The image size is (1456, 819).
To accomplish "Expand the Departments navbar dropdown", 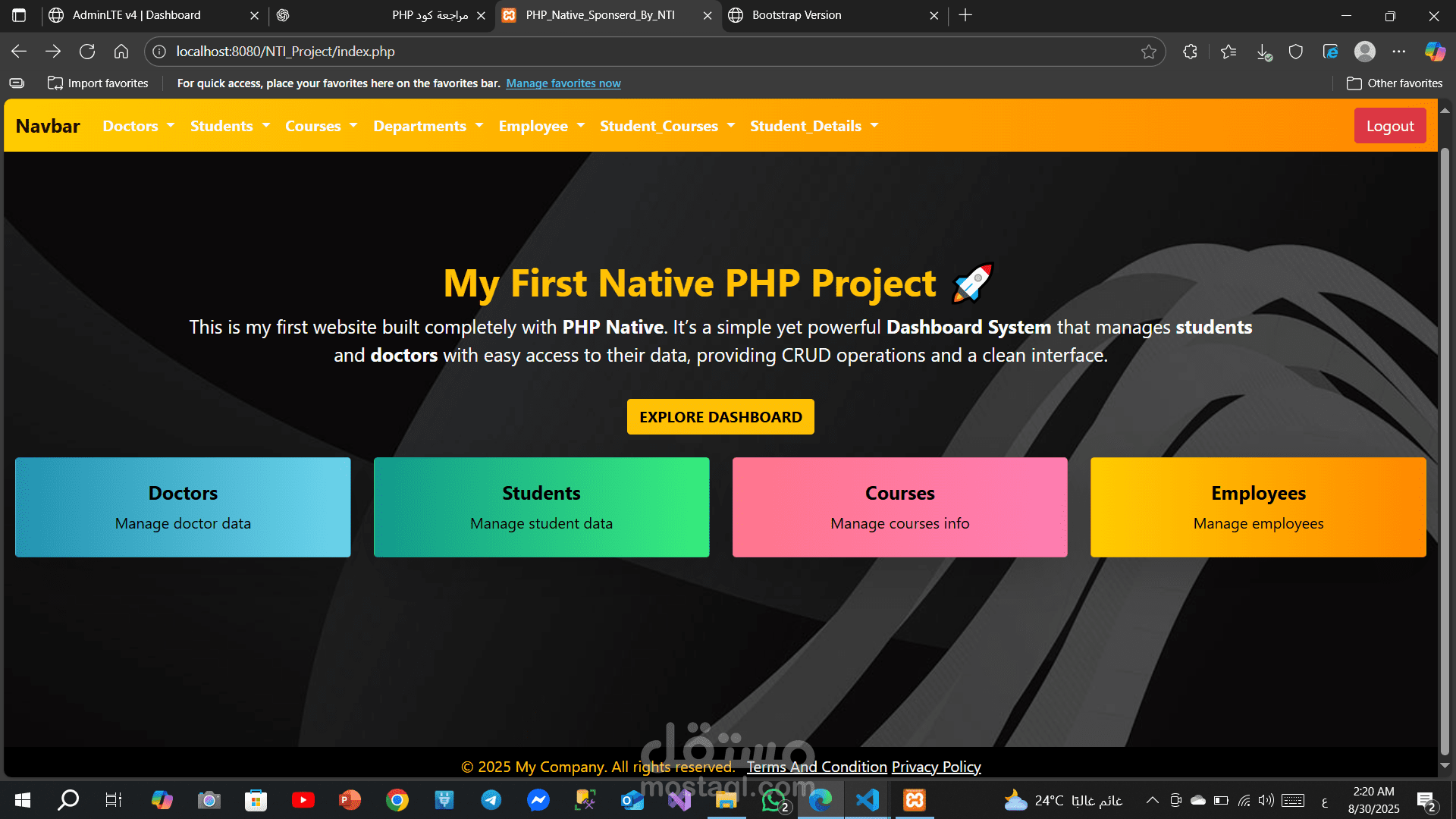I will (x=428, y=126).
